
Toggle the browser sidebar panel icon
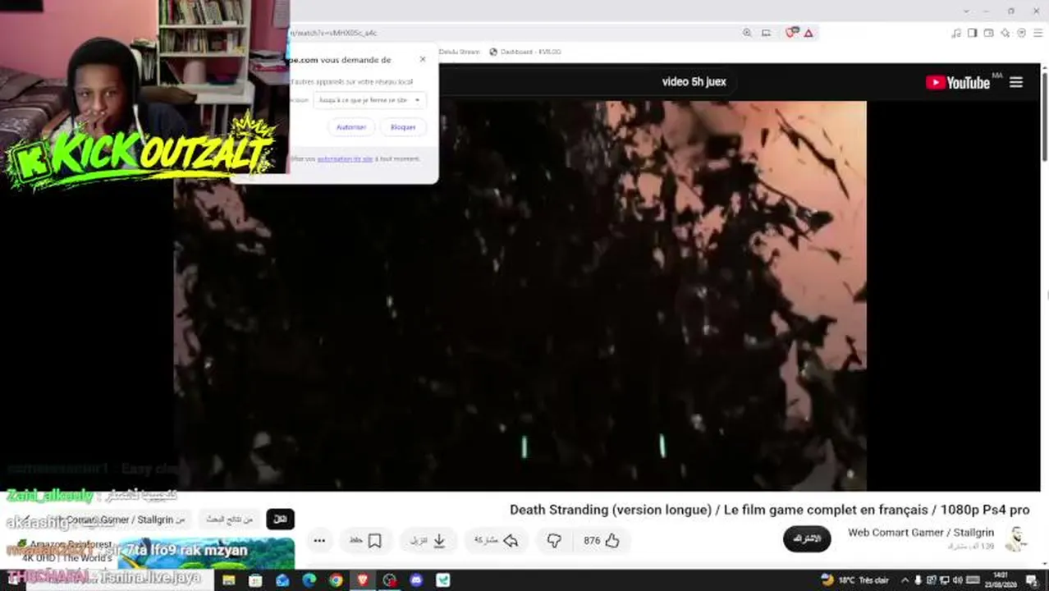pyautogui.click(x=973, y=33)
